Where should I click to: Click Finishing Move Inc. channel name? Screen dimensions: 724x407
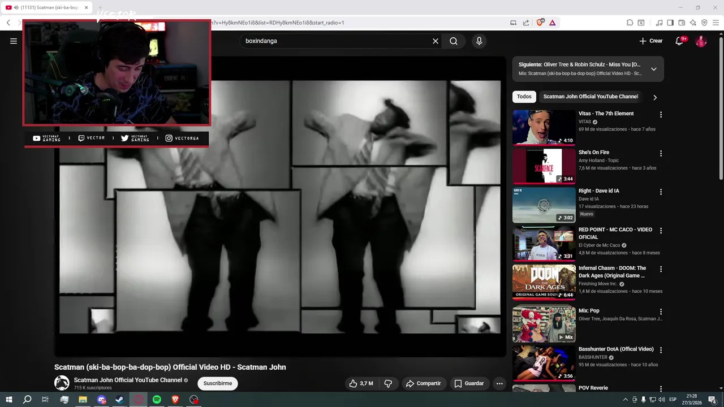(x=598, y=284)
